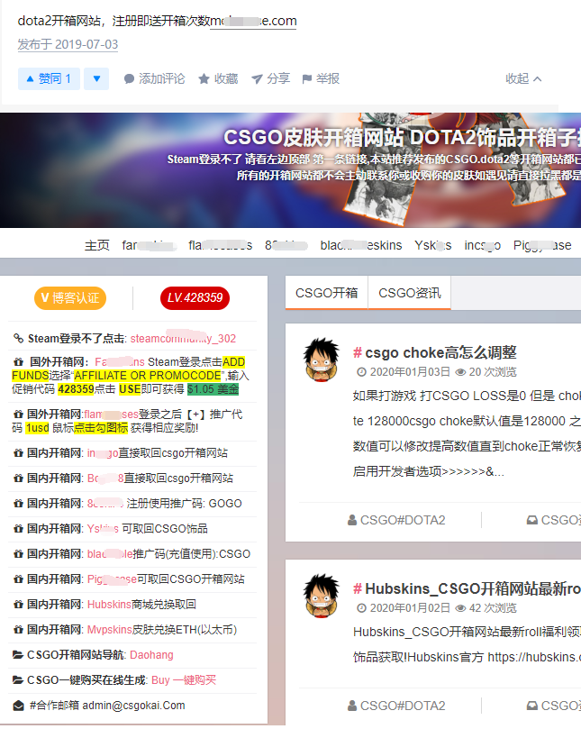Click the orange 博客认证 badge
Image resolution: width=581 pixels, height=729 pixels.
pyautogui.click(x=70, y=298)
